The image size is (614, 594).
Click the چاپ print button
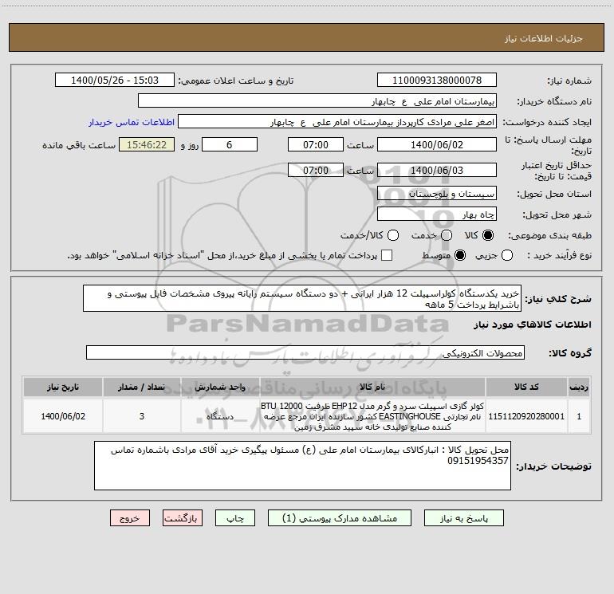pyautogui.click(x=235, y=518)
